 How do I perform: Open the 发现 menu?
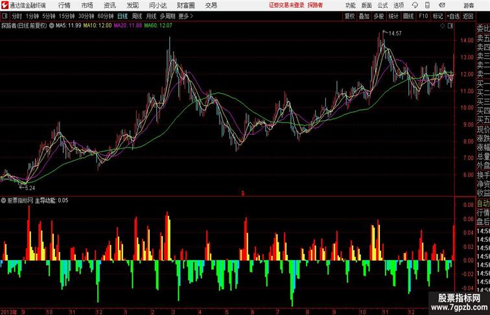point(132,5)
